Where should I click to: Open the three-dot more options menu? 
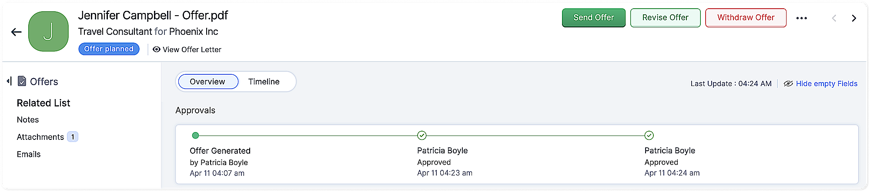(801, 18)
